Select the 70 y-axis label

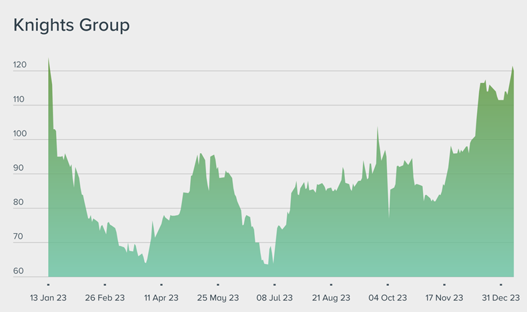point(19,237)
